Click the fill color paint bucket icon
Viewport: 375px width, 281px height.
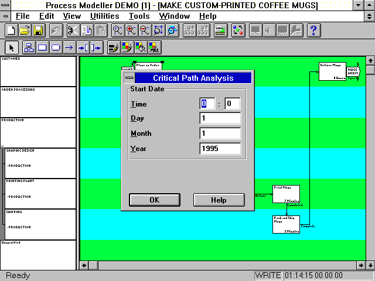[x=140, y=47]
